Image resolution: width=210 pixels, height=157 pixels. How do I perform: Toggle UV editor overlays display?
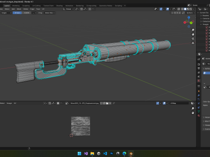coord(164,103)
